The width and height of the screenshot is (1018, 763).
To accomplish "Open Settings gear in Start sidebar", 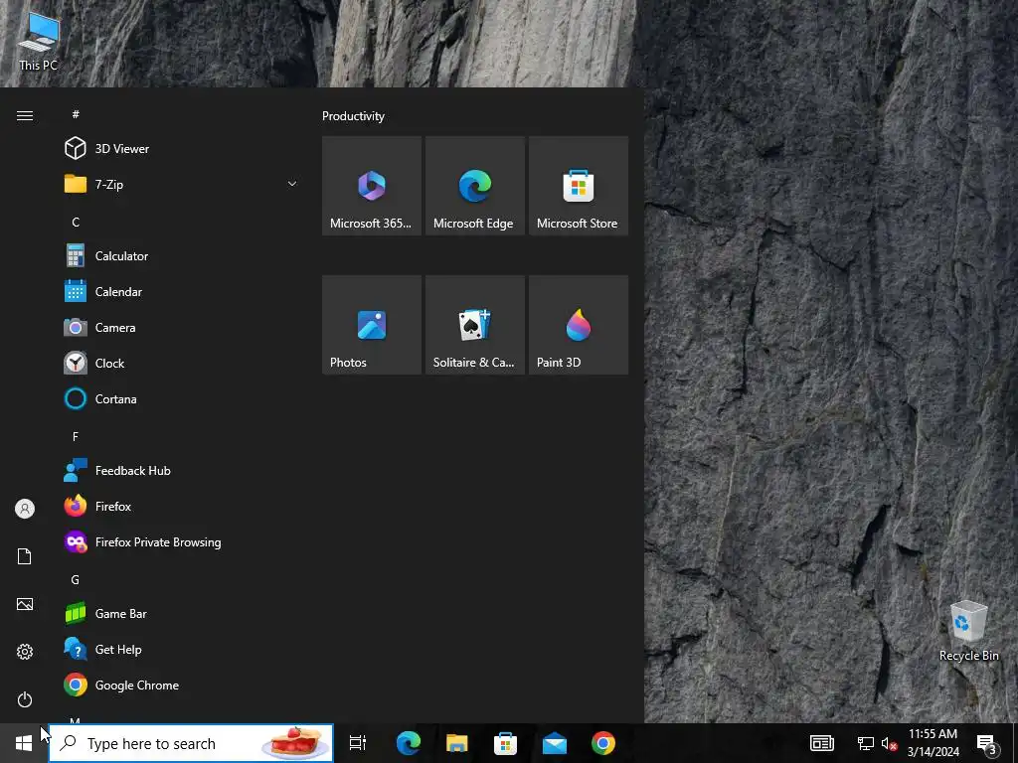I will click(x=25, y=652).
